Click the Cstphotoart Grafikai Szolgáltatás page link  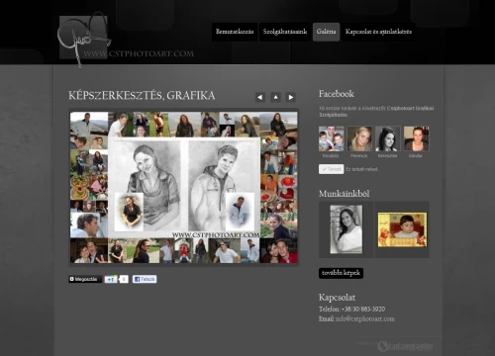click(376, 112)
